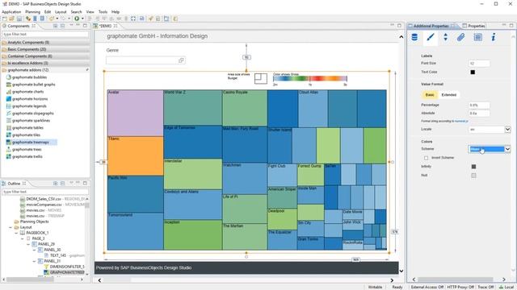Select graphomate trees component
The image size is (517, 290).
pos(27,150)
